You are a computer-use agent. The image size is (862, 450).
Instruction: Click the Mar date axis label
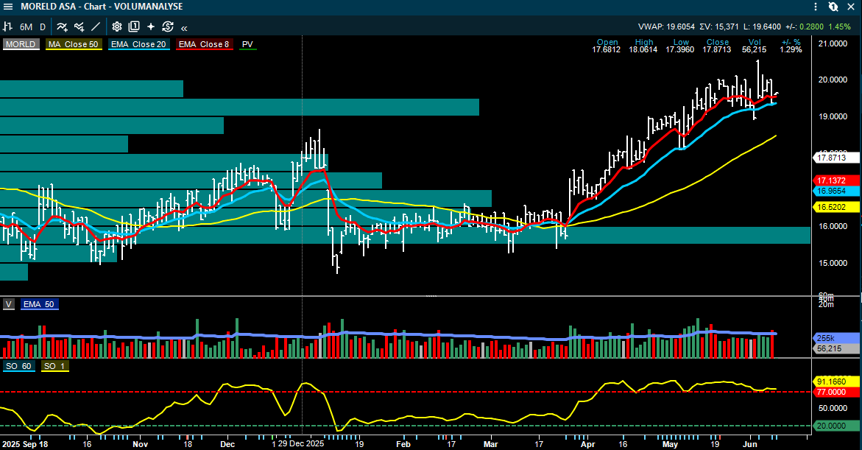tap(490, 444)
